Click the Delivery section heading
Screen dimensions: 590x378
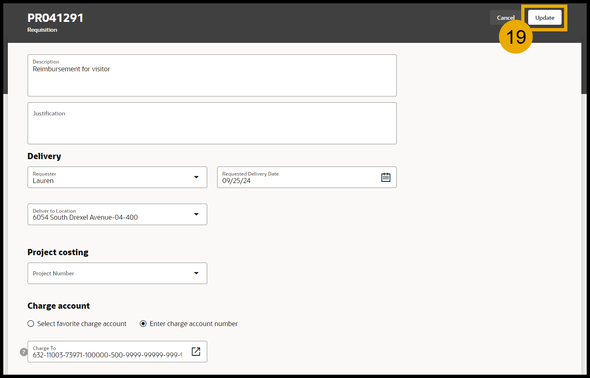(x=44, y=156)
